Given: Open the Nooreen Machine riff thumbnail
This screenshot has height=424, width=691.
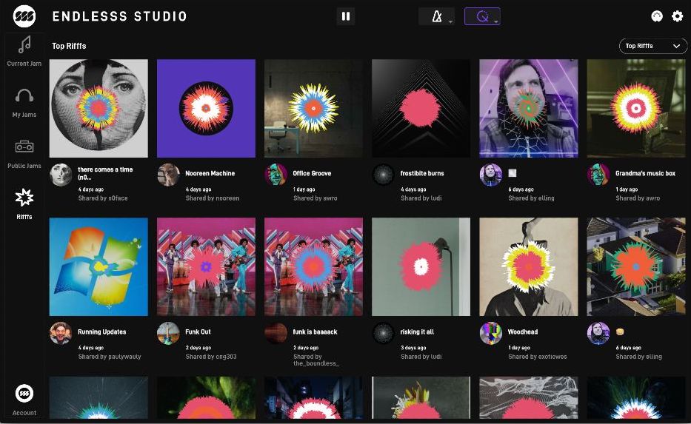Looking at the screenshot, I should 206,108.
